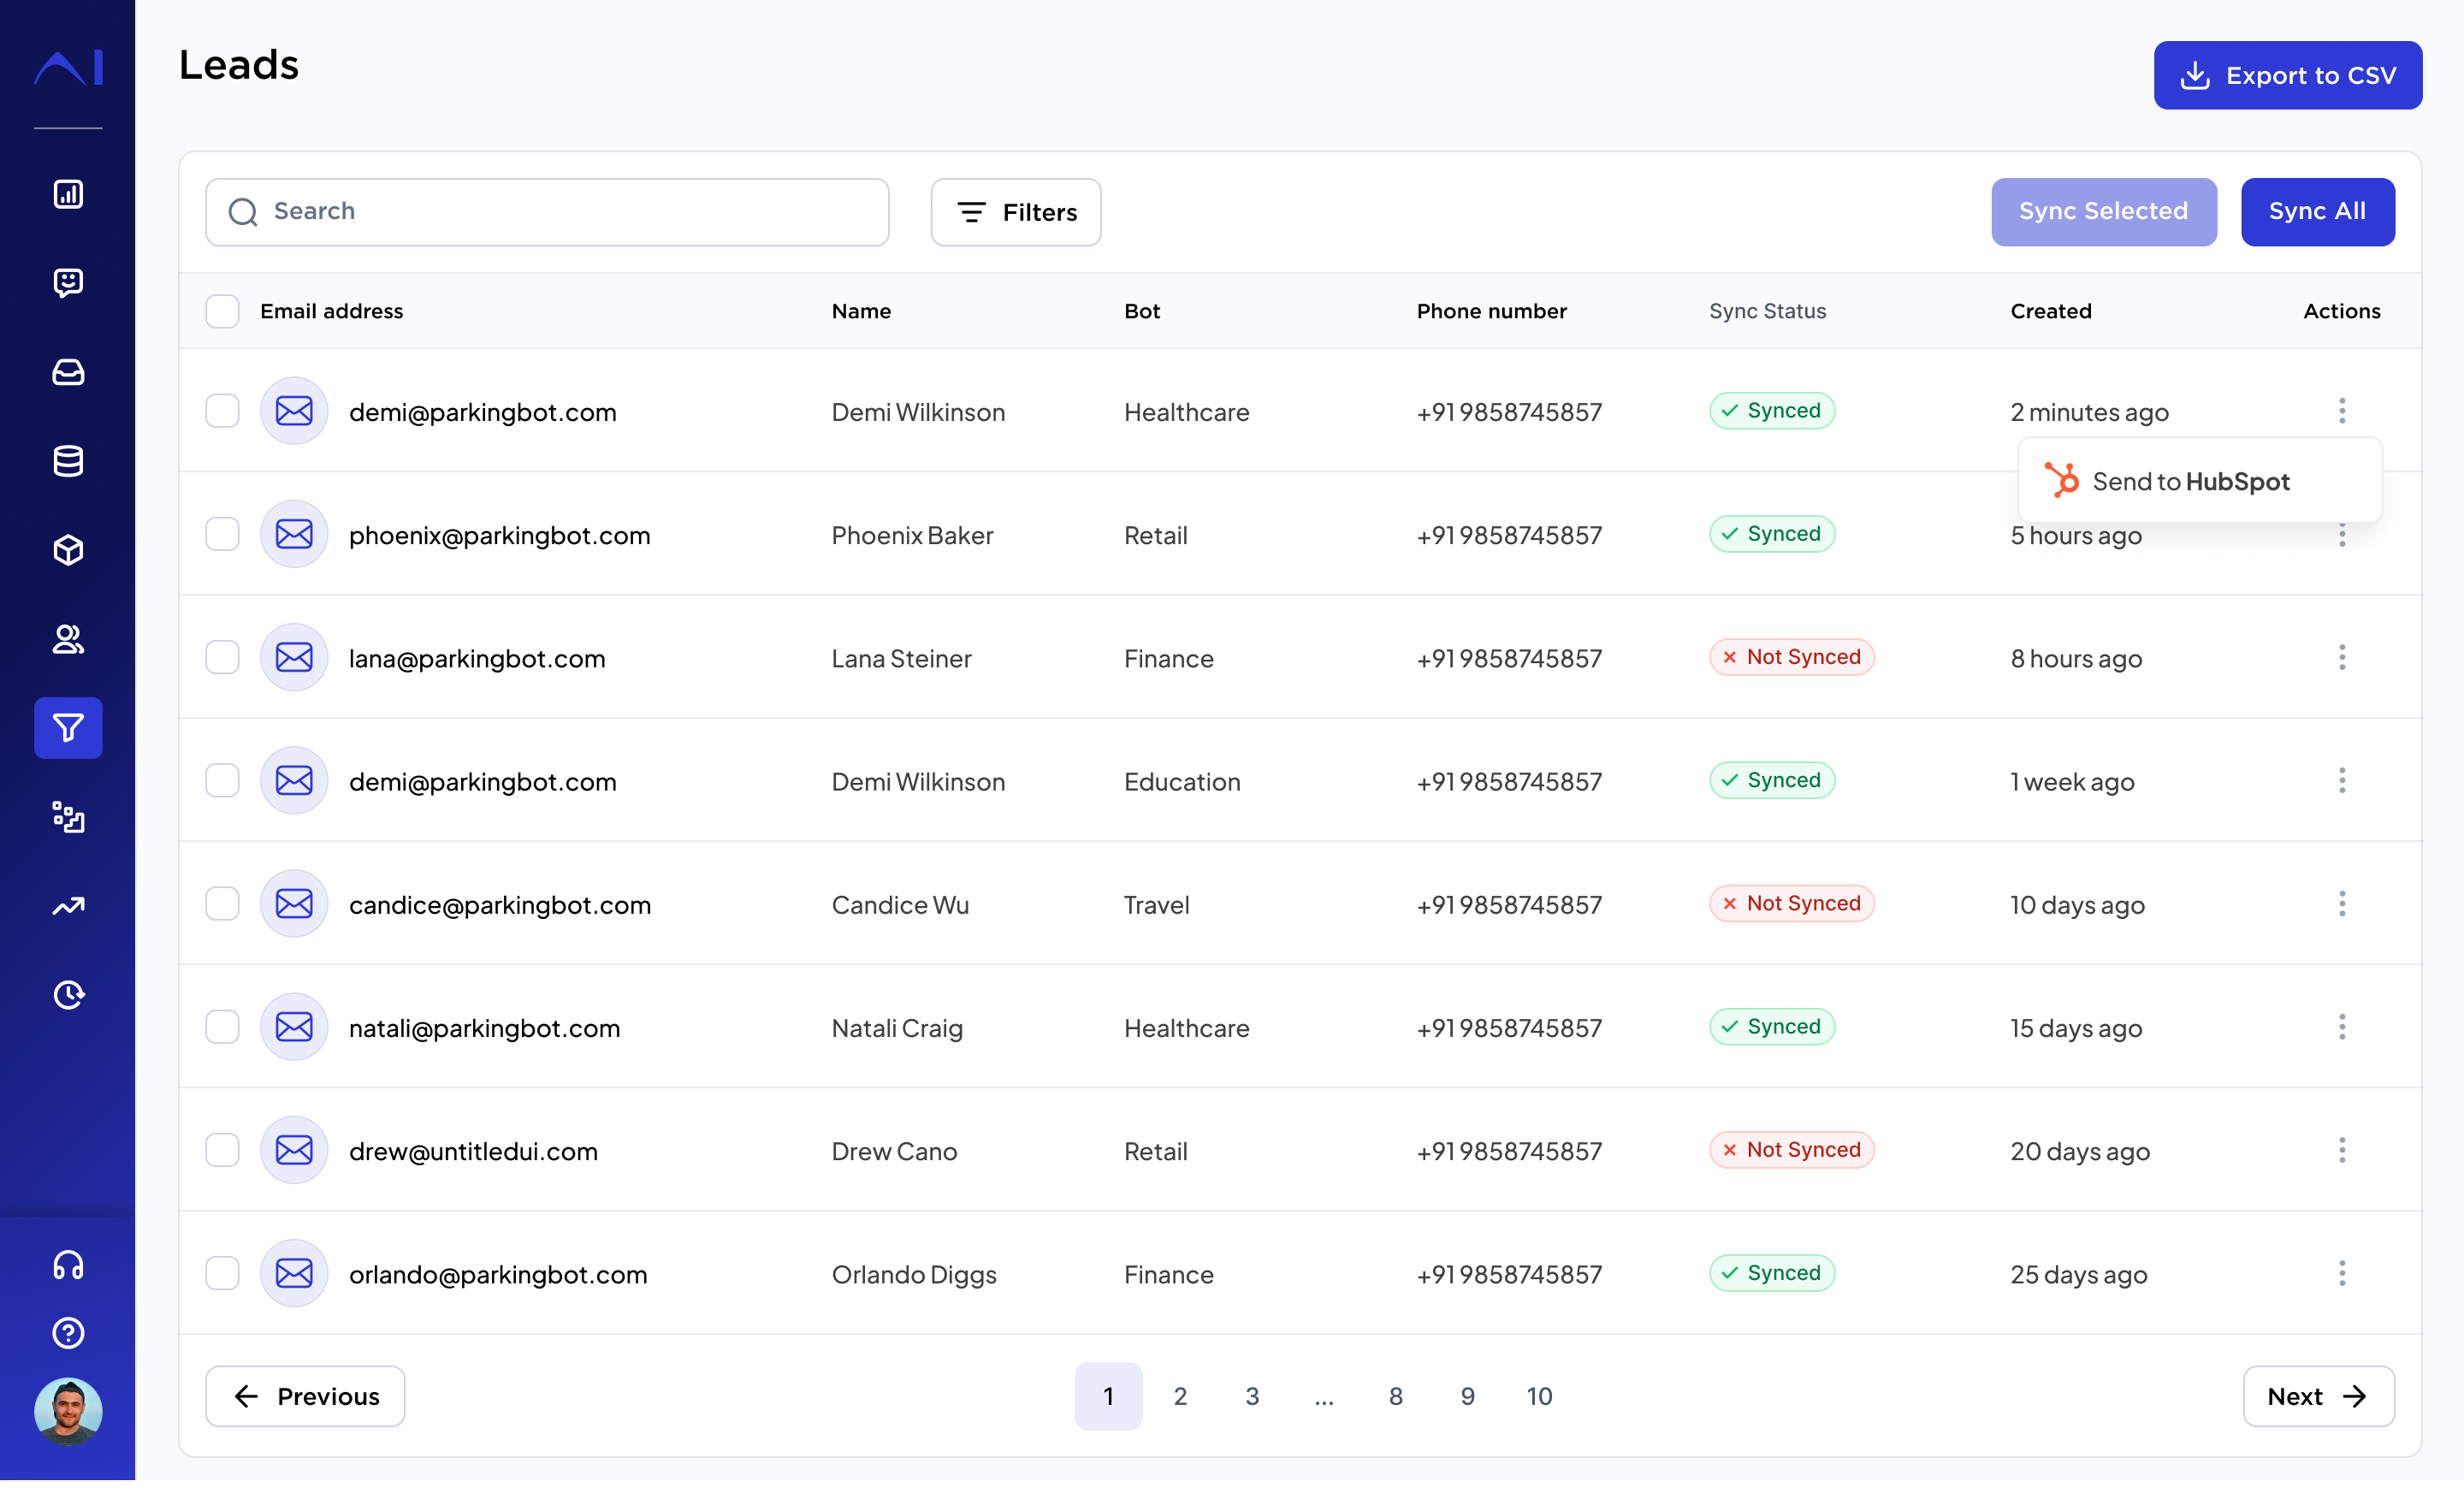Open the Filters dropdown
Screen dimensions: 2464x1499
click(x=1016, y=212)
